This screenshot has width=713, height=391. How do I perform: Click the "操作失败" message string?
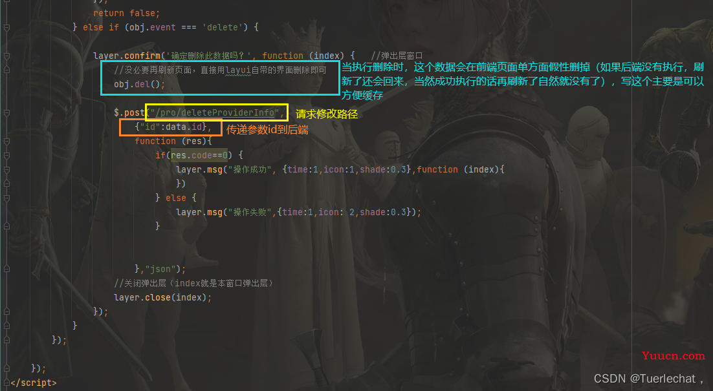click(x=250, y=212)
